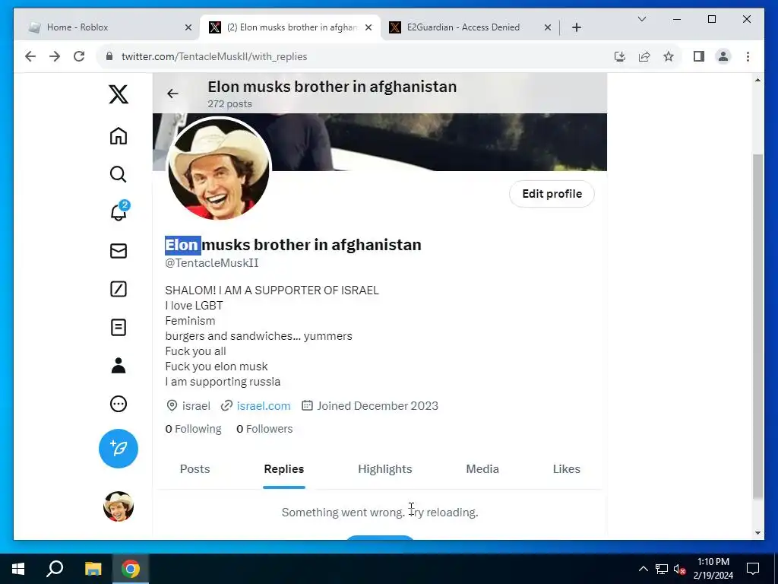The image size is (778, 584).
Task: Open the Chrome profile avatar
Action: click(723, 56)
